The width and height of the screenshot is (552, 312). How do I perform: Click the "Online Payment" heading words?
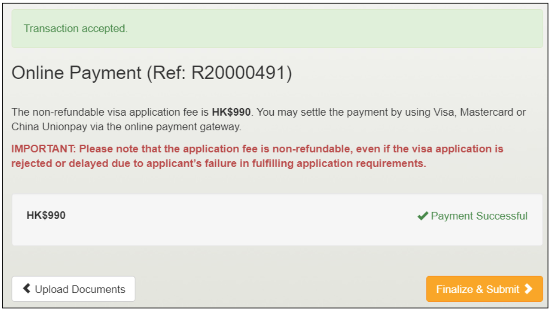[77, 73]
